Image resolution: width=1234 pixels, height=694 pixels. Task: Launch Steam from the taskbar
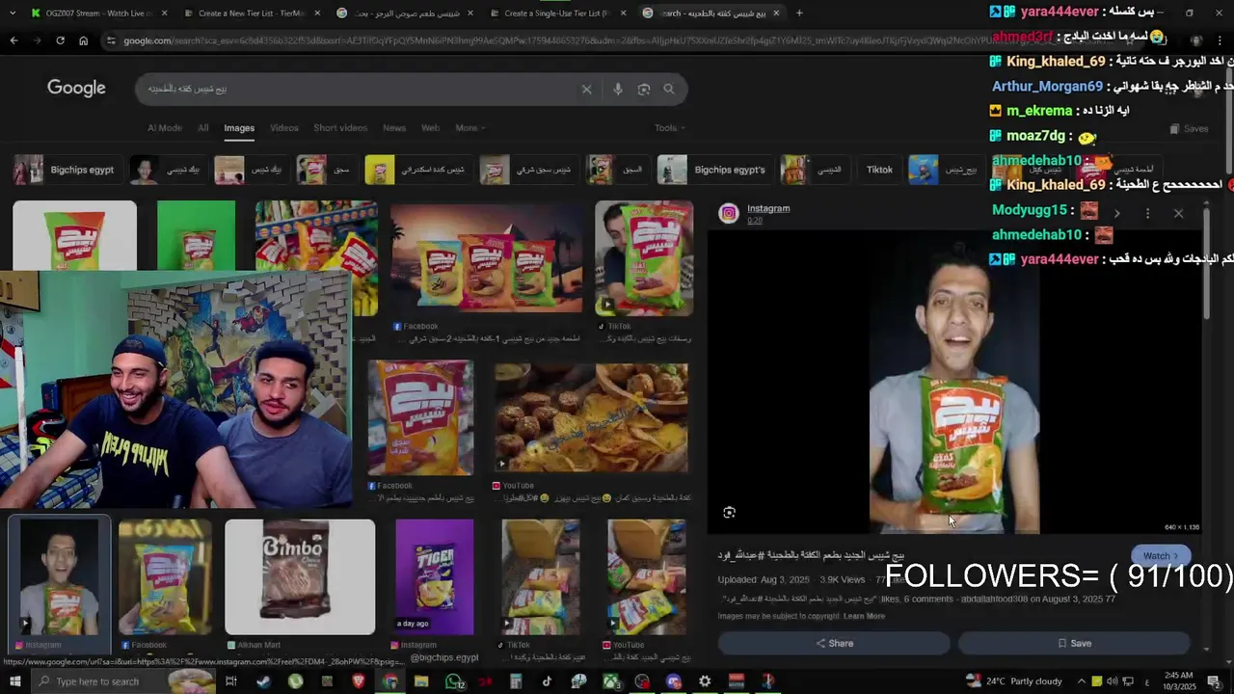[263, 681]
